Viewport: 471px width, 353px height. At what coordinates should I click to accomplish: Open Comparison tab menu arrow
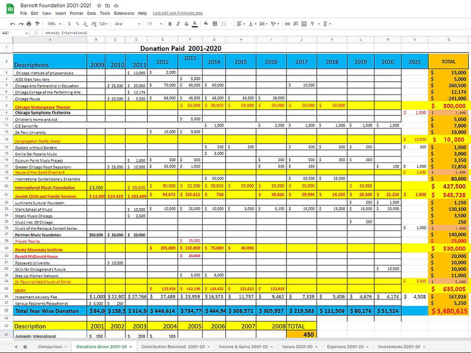pos(66,347)
